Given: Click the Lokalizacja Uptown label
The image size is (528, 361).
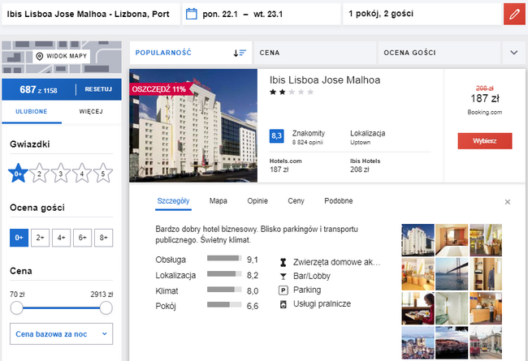Looking at the screenshot, I should [367, 137].
